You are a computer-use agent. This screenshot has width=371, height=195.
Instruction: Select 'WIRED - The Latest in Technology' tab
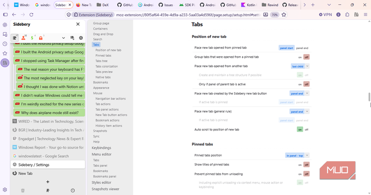tap(48, 121)
